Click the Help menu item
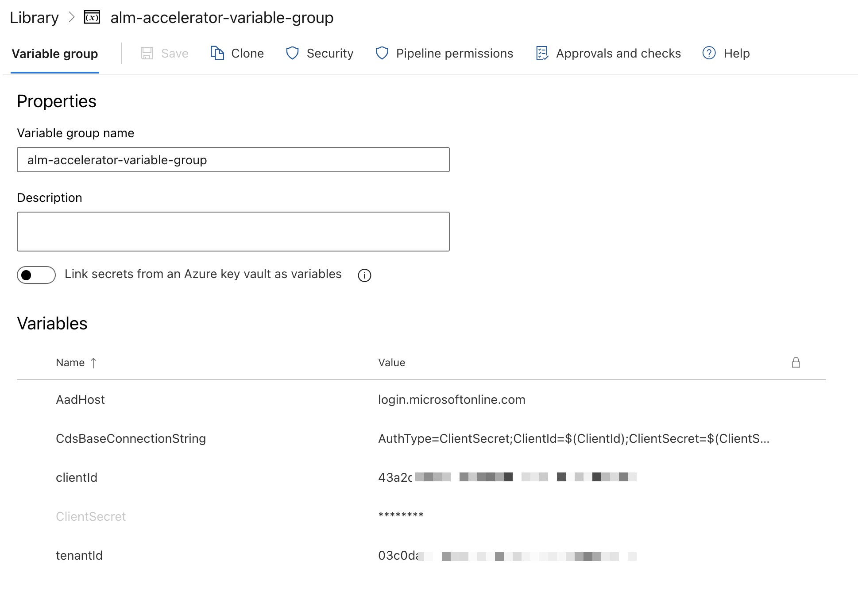858x596 pixels. [x=736, y=53]
